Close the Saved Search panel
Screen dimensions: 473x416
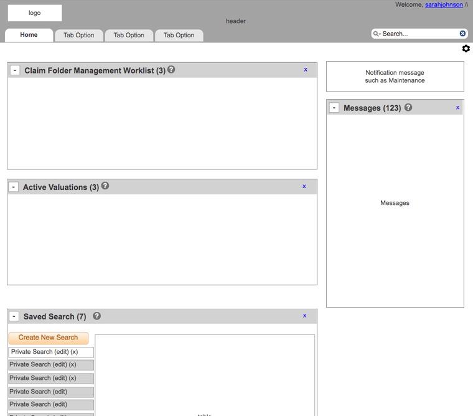305,316
